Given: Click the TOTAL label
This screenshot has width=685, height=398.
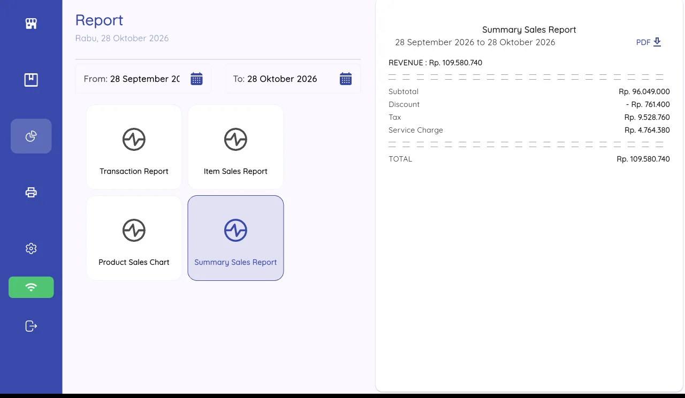Looking at the screenshot, I should click(400, 159).
